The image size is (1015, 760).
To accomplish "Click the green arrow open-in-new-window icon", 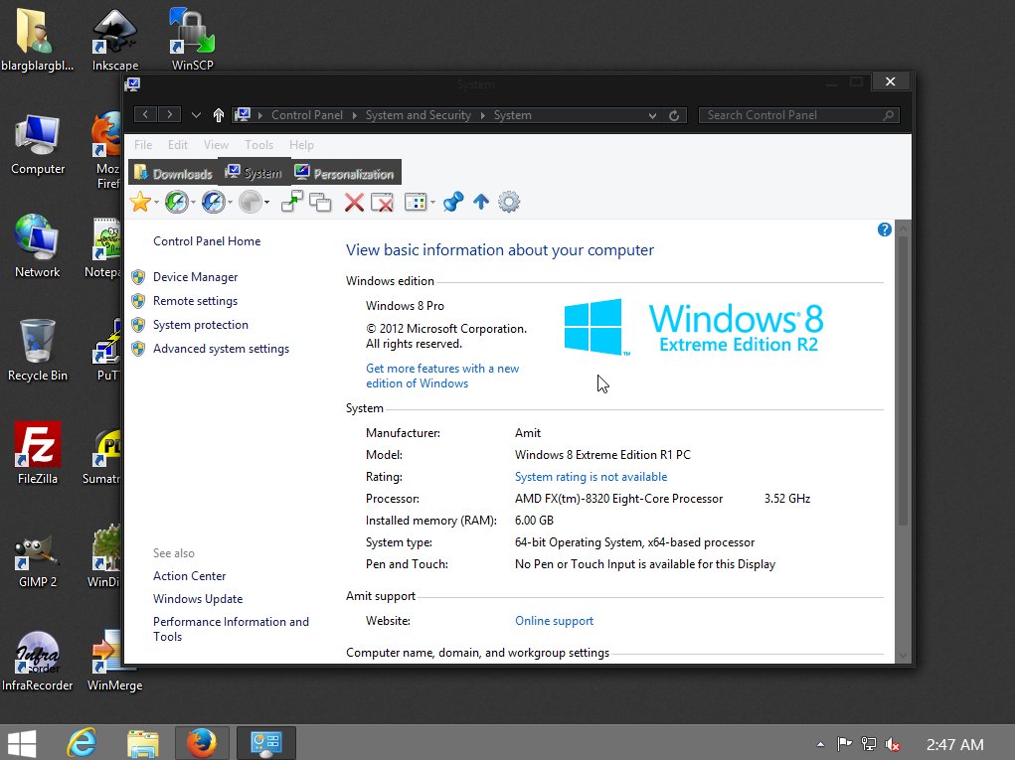I will 292,202.
